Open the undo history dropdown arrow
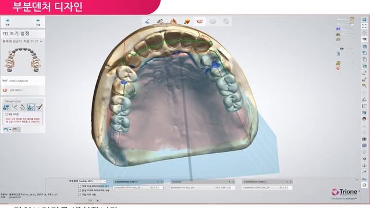Image resolution: width=370 pixels, height=208 pixels. [x=10, y=129]
